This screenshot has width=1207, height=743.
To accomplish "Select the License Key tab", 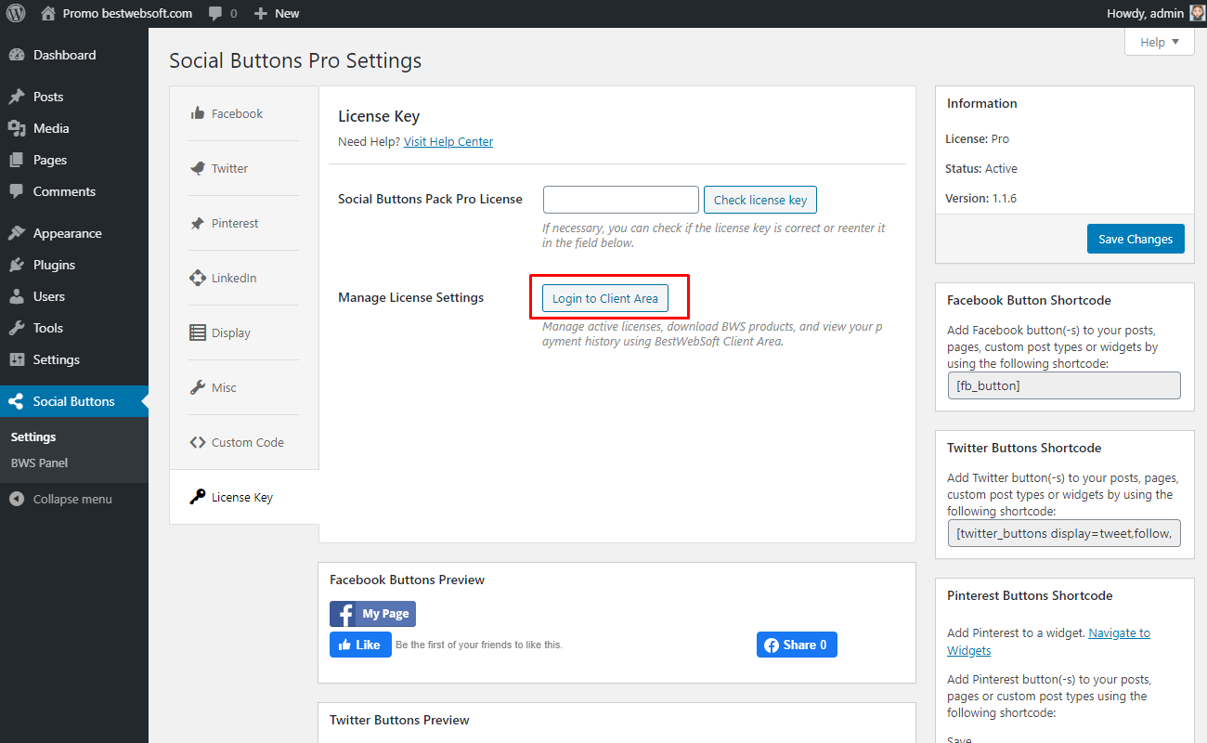I will coord(244,497).
